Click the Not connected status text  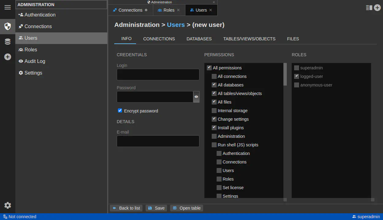pyautogui.click(x=22, y=217)
